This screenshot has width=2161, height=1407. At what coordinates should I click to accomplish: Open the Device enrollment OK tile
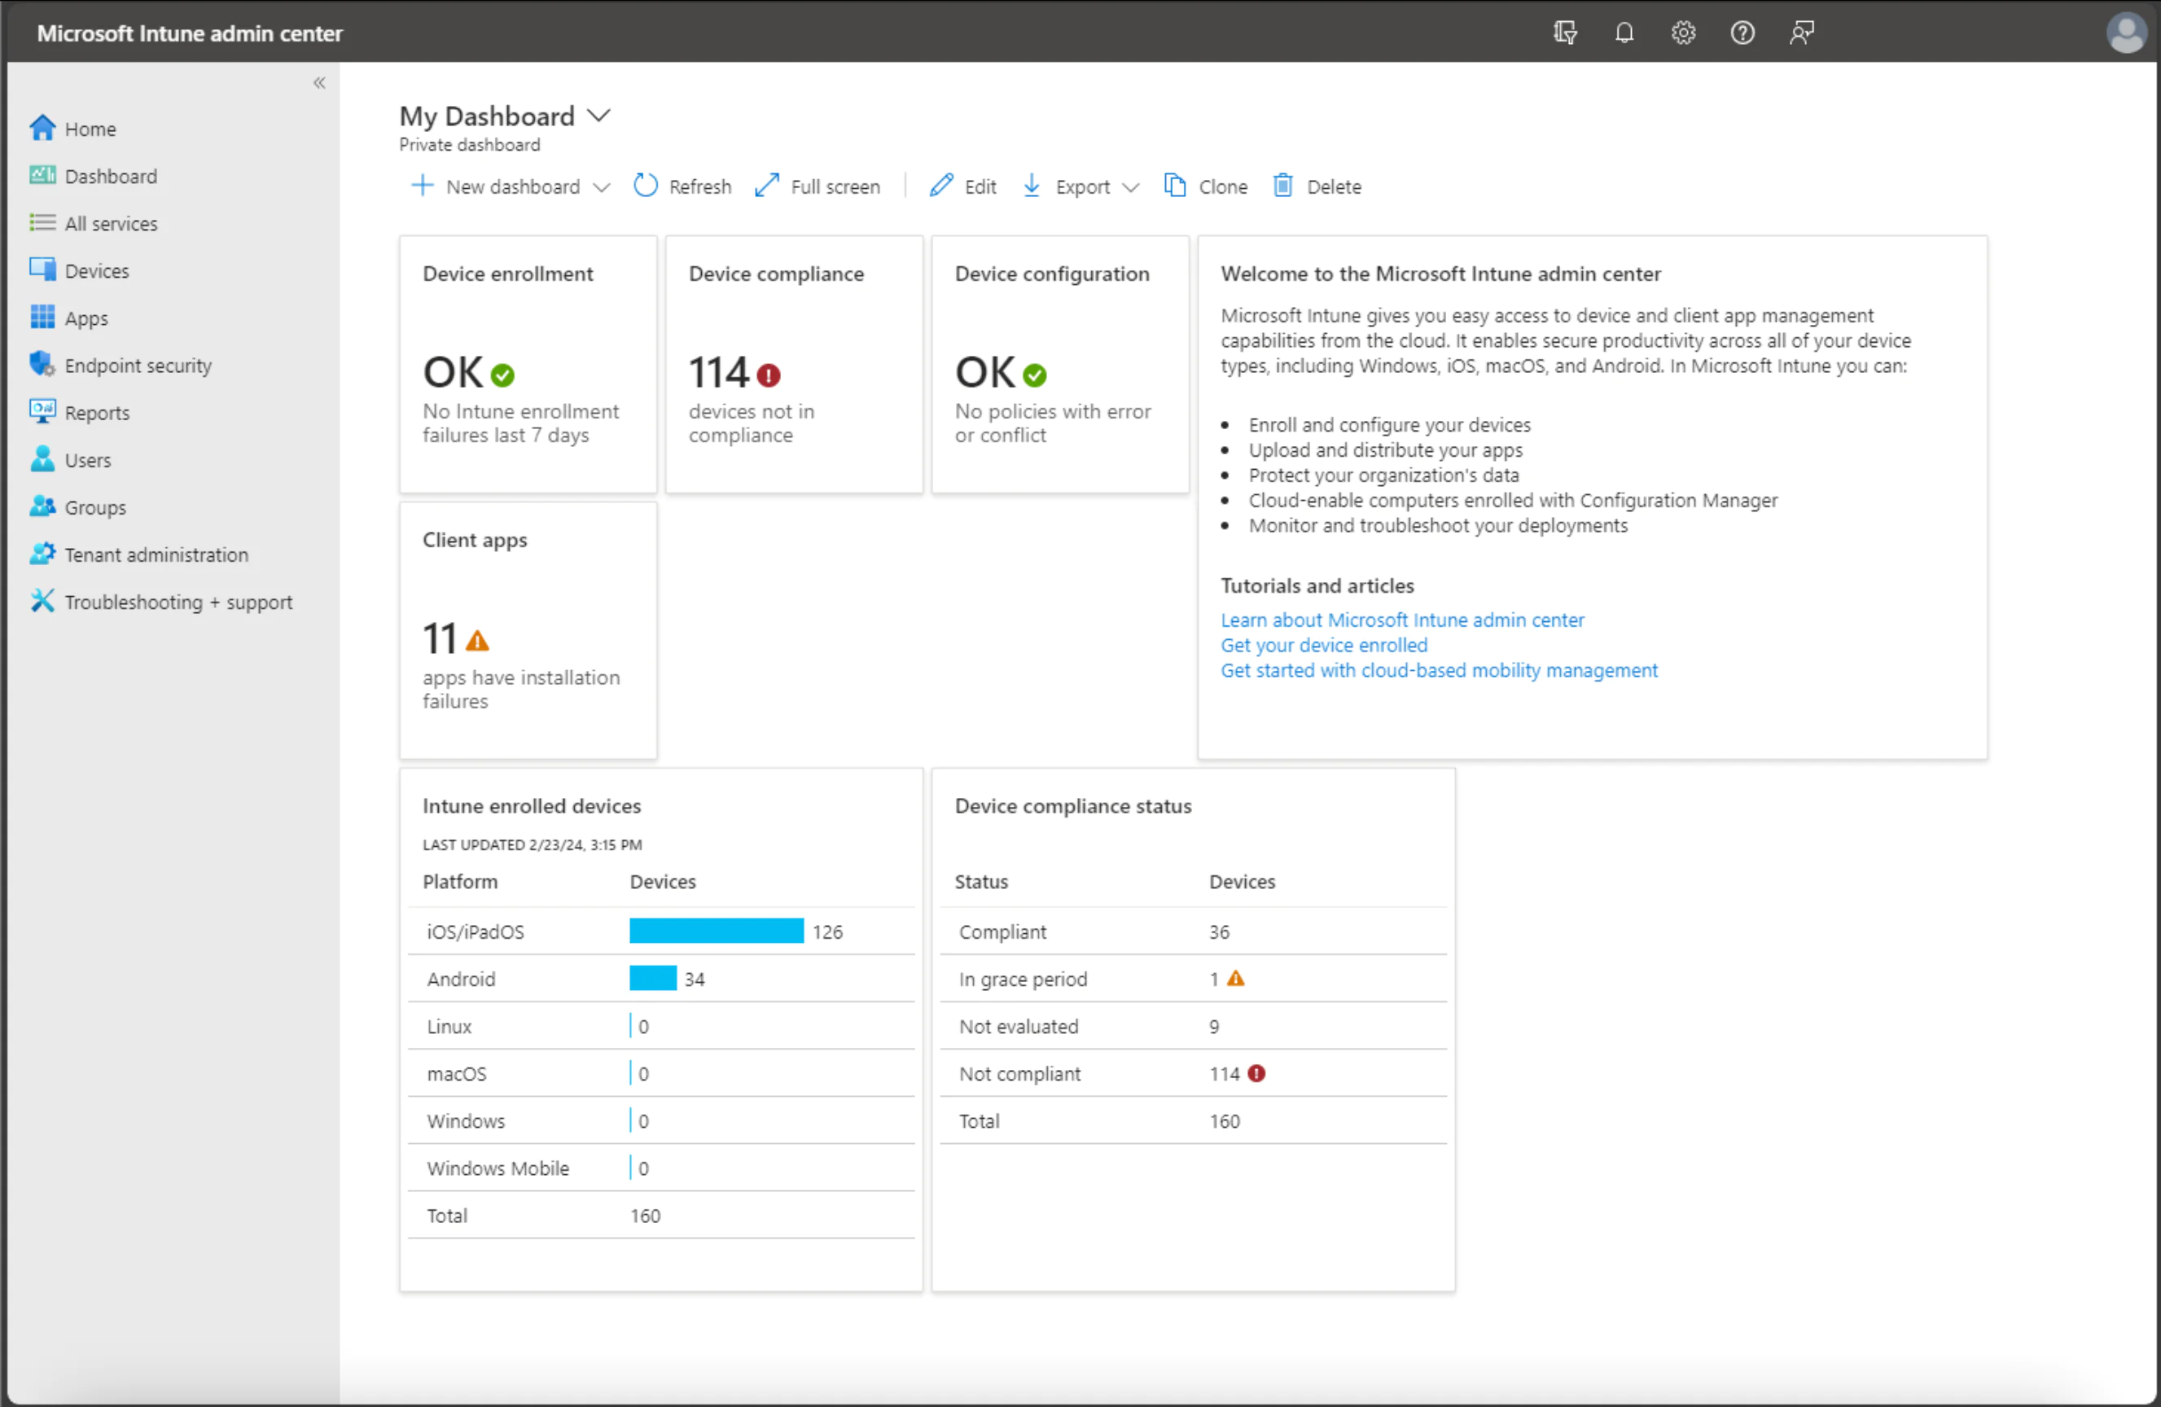tap(528, 364)
